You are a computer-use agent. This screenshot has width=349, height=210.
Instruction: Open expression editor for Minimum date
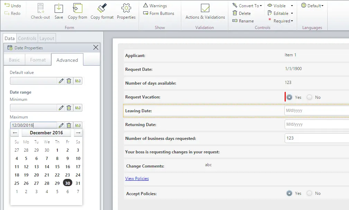[78, 108]
